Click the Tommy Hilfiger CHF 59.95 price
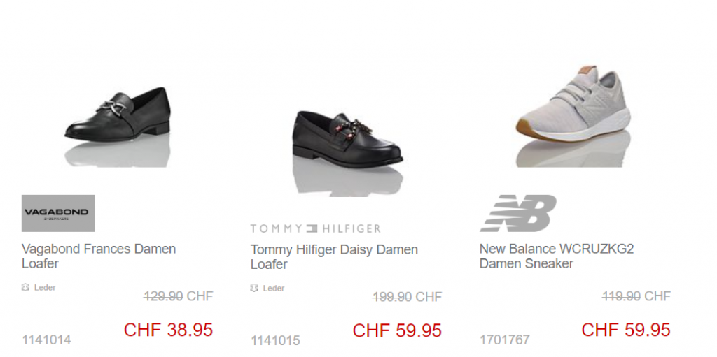The image size is (717, 357). (x=397, y=330)
